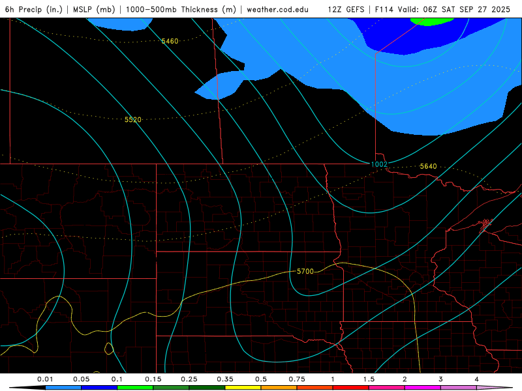The image size is (522, 391).
Task: Pick the medium green 0.15–0.25 legend swatch
Action: tap(171, 388)
